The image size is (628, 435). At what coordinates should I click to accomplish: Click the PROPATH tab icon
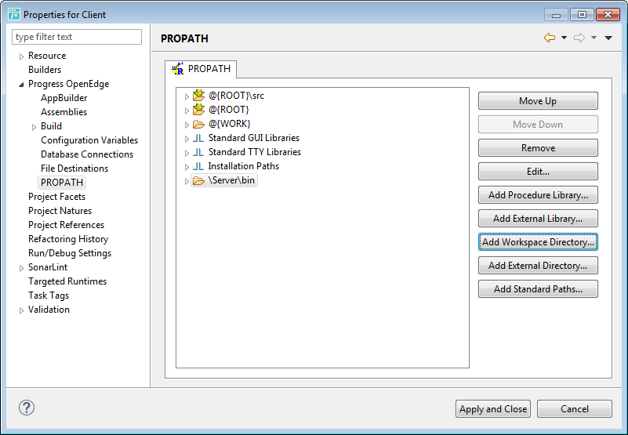click(177, 69)
